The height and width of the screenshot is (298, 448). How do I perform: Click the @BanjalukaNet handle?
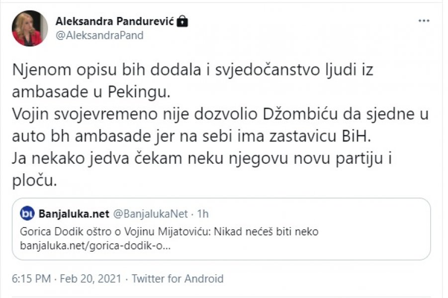tap(149, 214)
